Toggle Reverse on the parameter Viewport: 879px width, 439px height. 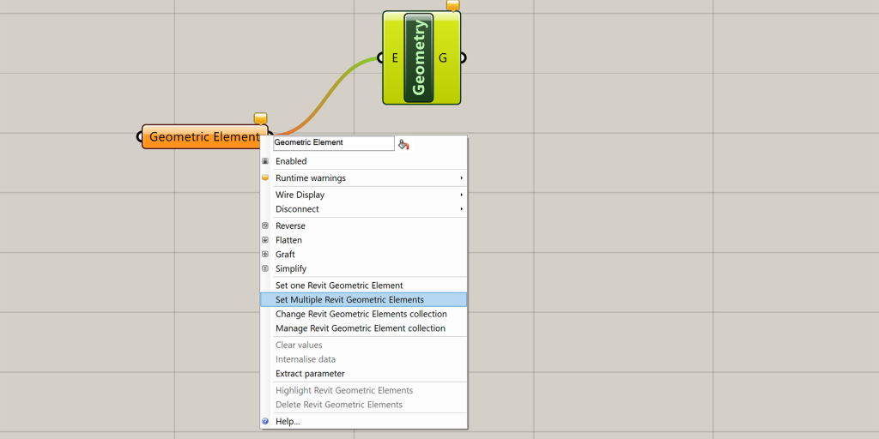click(x=290, y=226)
